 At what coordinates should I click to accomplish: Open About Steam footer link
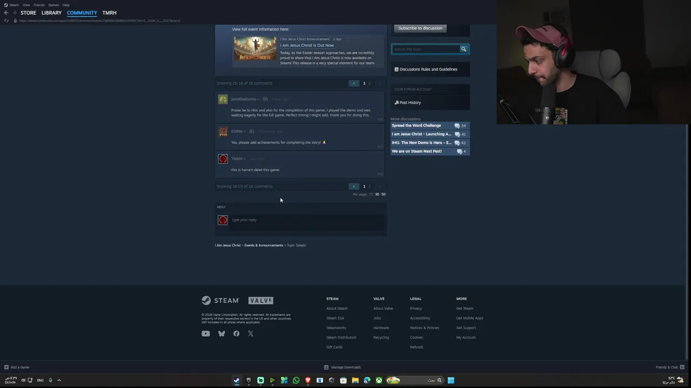click(x=337, y=308)
